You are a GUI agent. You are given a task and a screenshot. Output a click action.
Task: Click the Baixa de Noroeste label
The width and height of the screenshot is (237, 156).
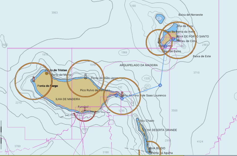click(190, 15)
